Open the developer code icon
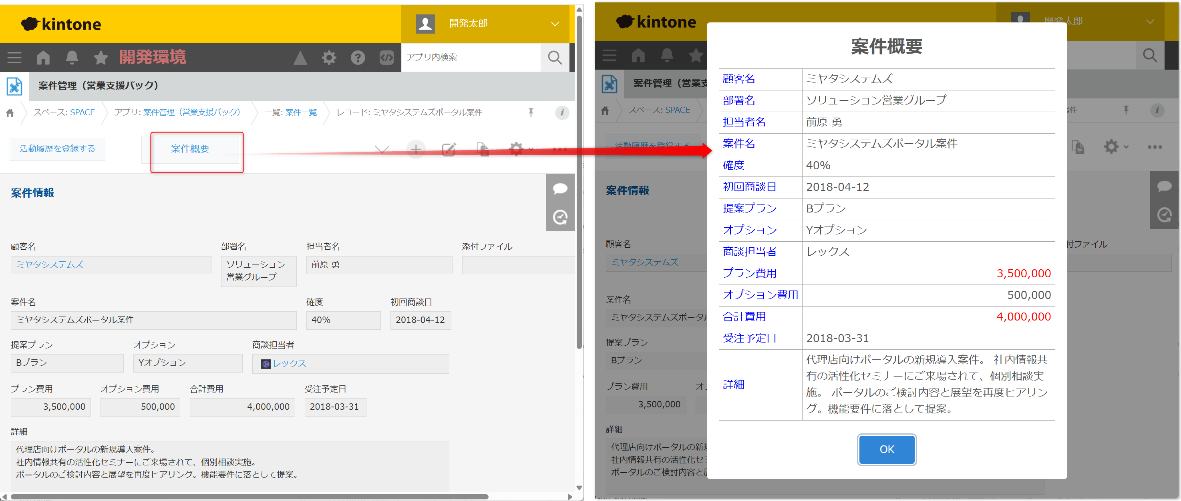 click(x=386, y=58)
